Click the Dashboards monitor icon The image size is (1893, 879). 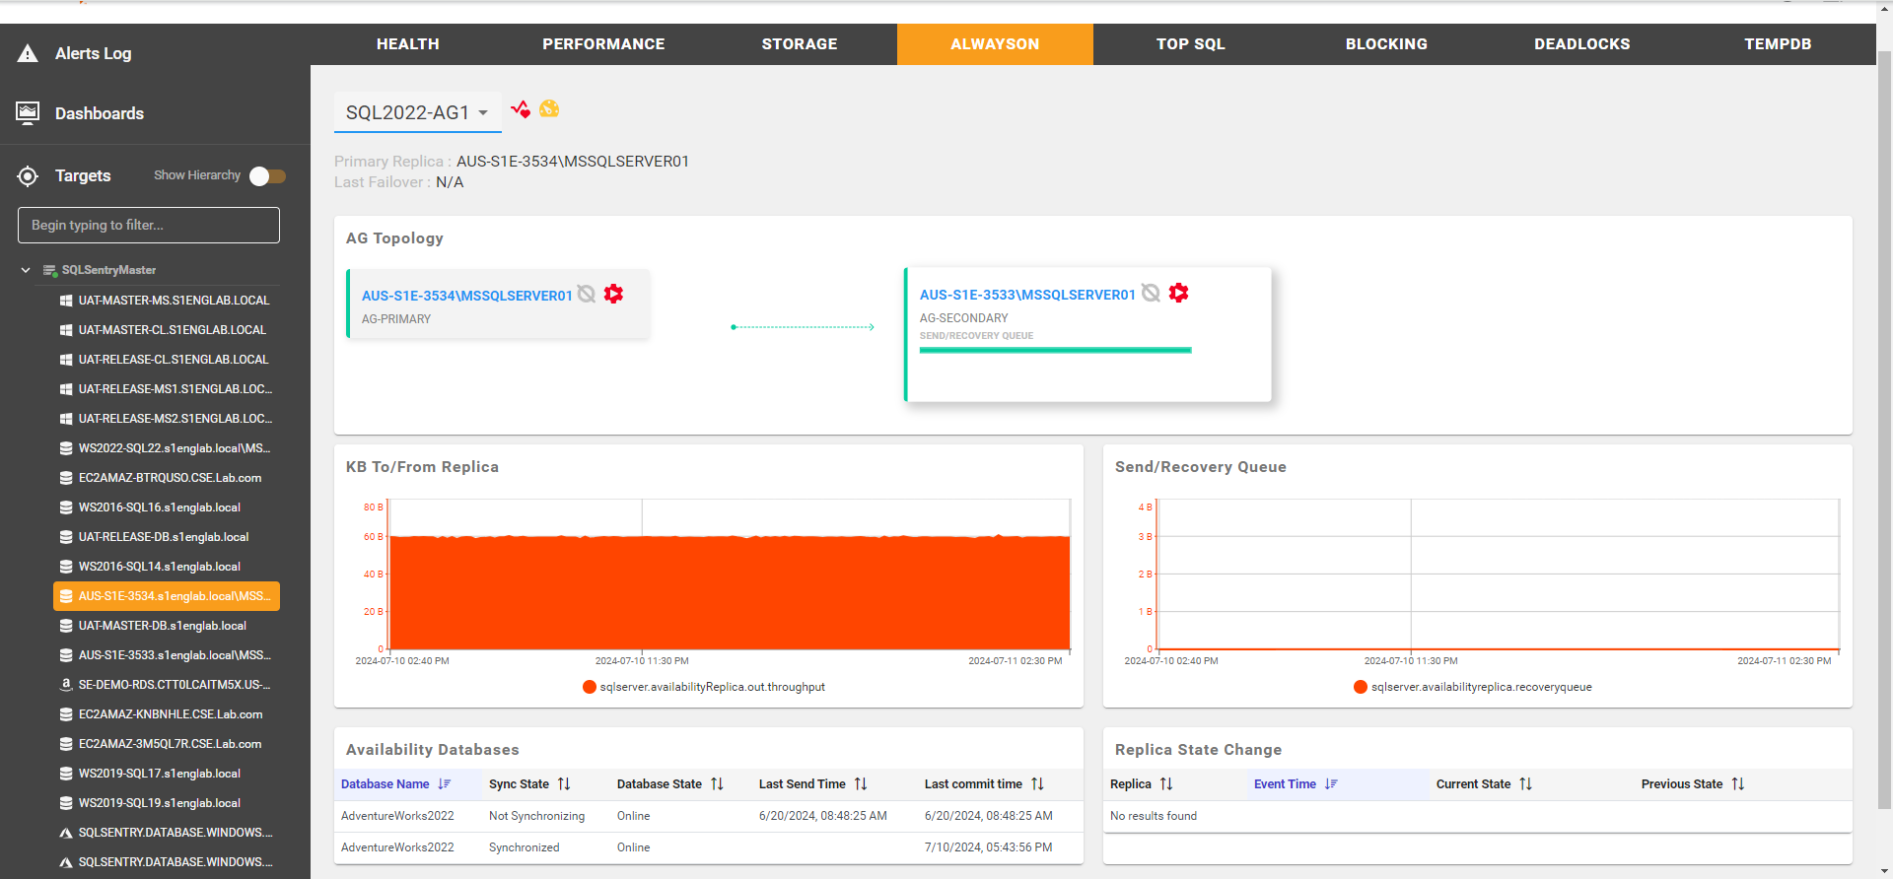point(28,113)
